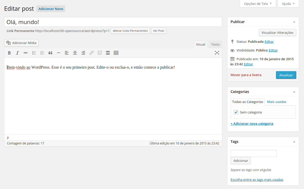Collapse the Tags panel

click(294, 141)
